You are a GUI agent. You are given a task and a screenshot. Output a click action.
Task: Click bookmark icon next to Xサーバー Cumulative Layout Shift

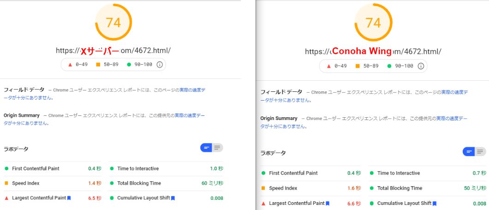pyautogui.click(x=173, y=198)
